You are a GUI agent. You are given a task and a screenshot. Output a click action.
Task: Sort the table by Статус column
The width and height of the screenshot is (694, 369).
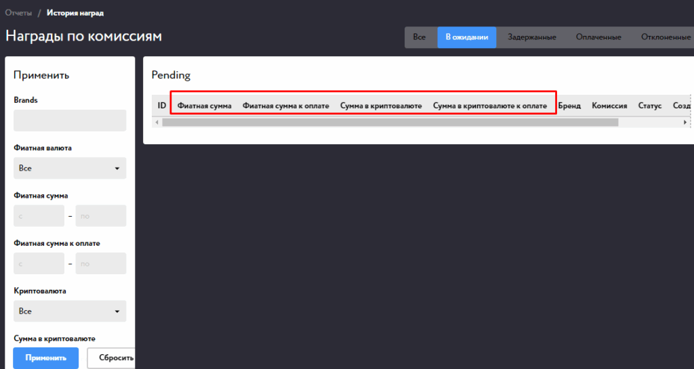[649, 106]
